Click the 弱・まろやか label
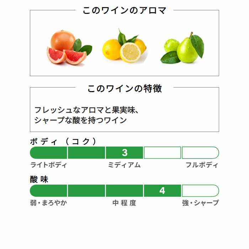Viewport: 249px width, 249px height. click(x=48, y=203)
